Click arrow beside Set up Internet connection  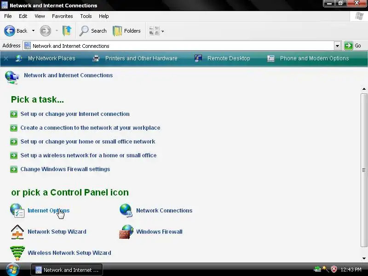click(x=14, y=114)
